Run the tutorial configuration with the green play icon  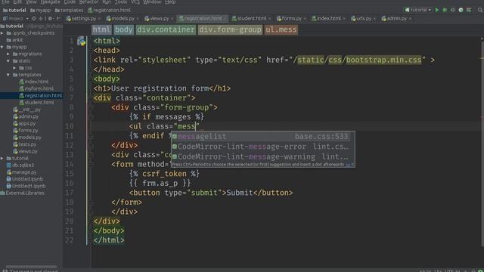point(437,10)
